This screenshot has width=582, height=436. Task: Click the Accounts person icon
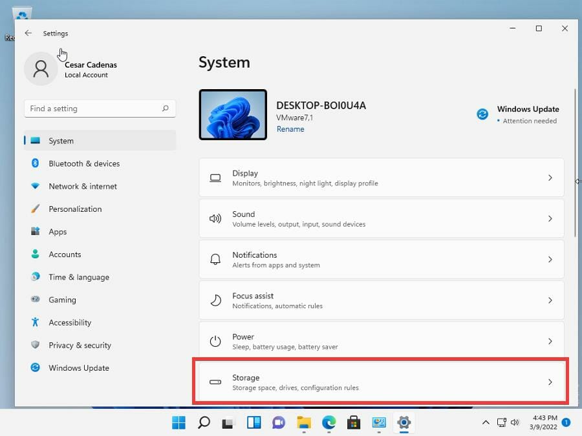tap(36, 254)
